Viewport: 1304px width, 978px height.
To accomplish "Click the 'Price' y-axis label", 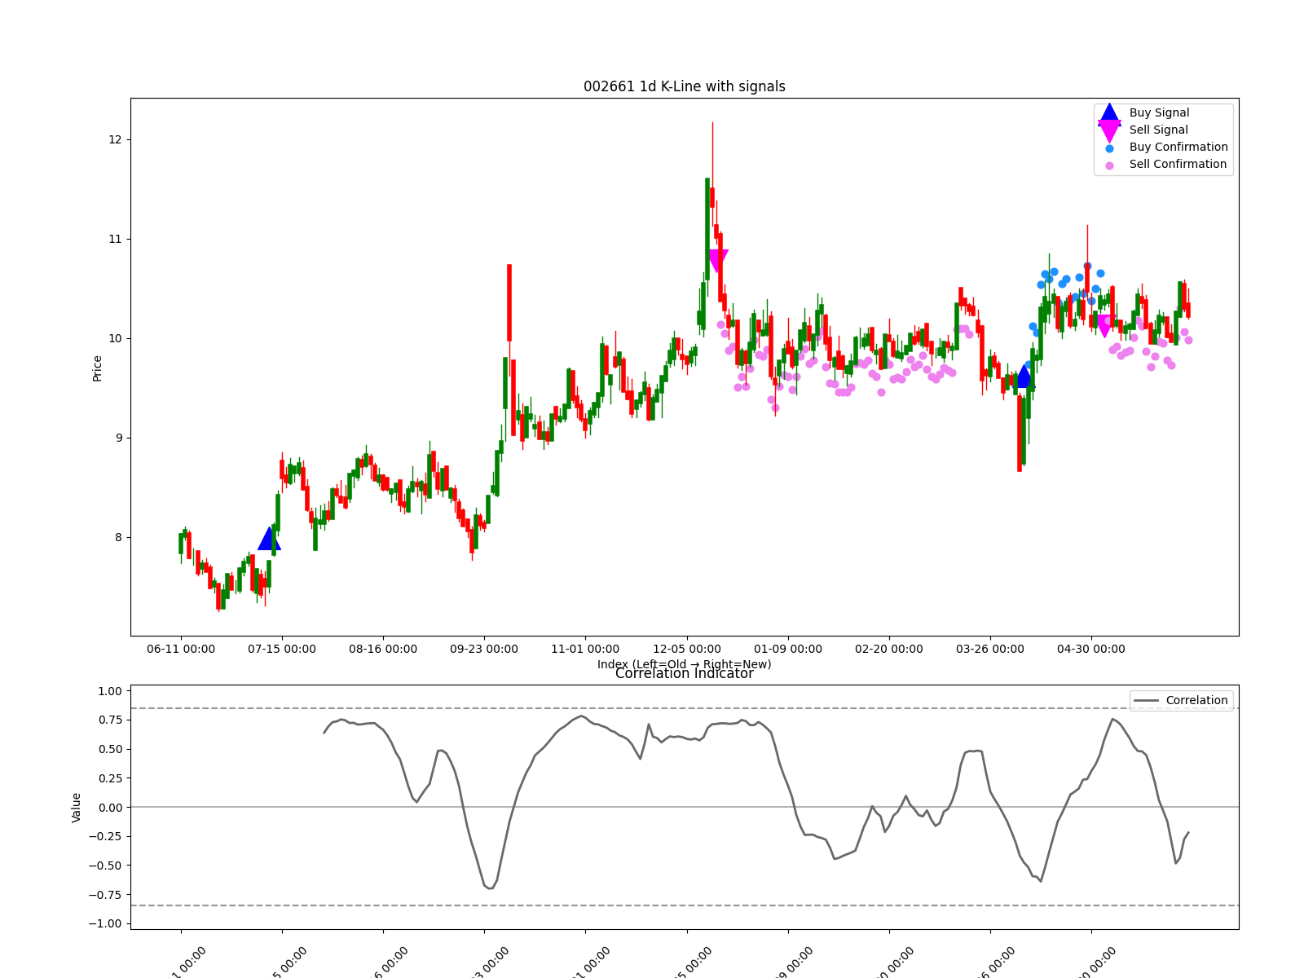I will tap(98, 368).
